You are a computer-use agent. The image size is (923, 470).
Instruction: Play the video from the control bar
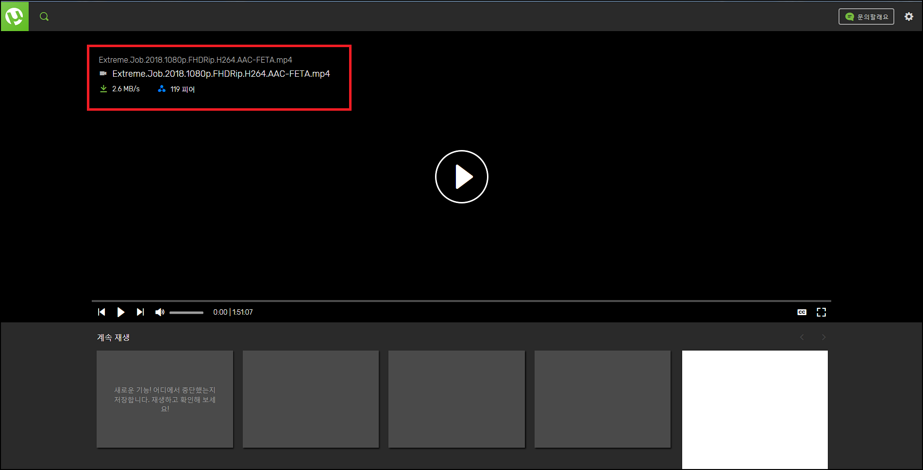coord(121,312)
